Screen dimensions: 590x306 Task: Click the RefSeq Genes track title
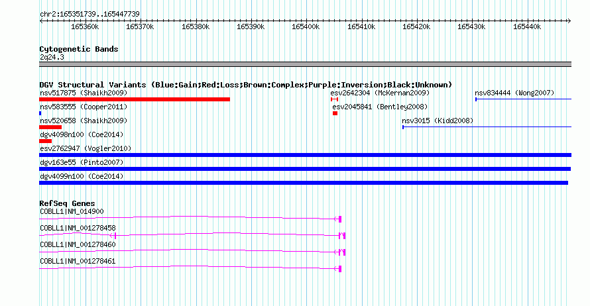pyautogui.click(x=67, y=203)
